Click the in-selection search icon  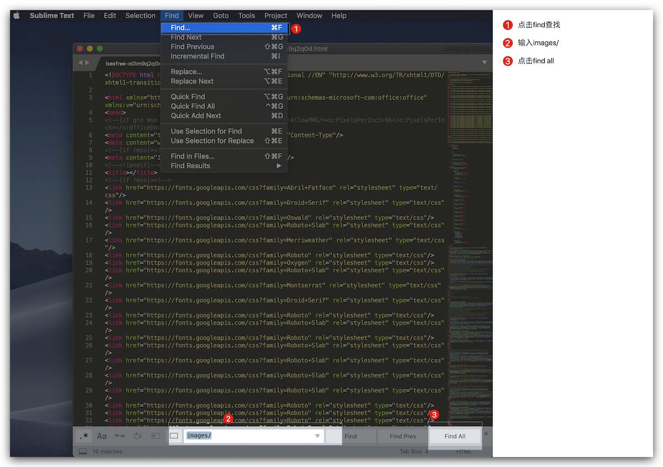coord(156,436)
